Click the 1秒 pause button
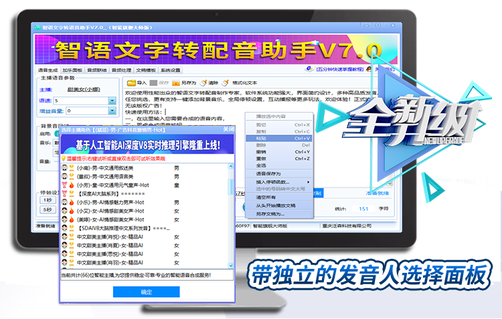Screen dimensions: 502x319 click(48, 200)
